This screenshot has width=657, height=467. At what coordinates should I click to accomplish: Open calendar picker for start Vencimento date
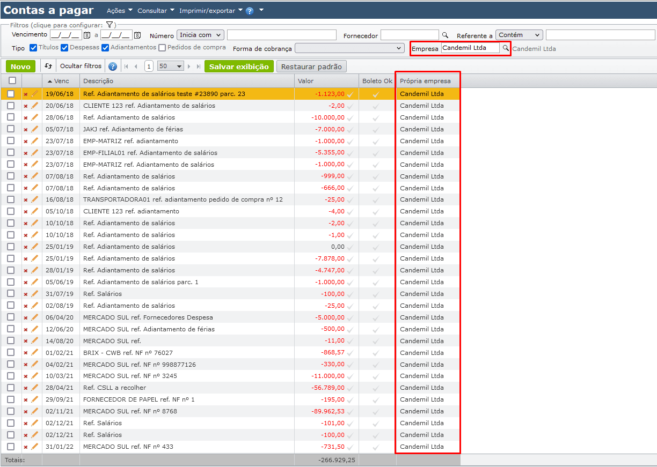click(87, 35)
